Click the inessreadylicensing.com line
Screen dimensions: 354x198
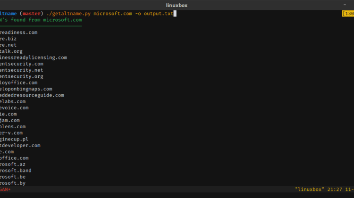pos(34,58)
